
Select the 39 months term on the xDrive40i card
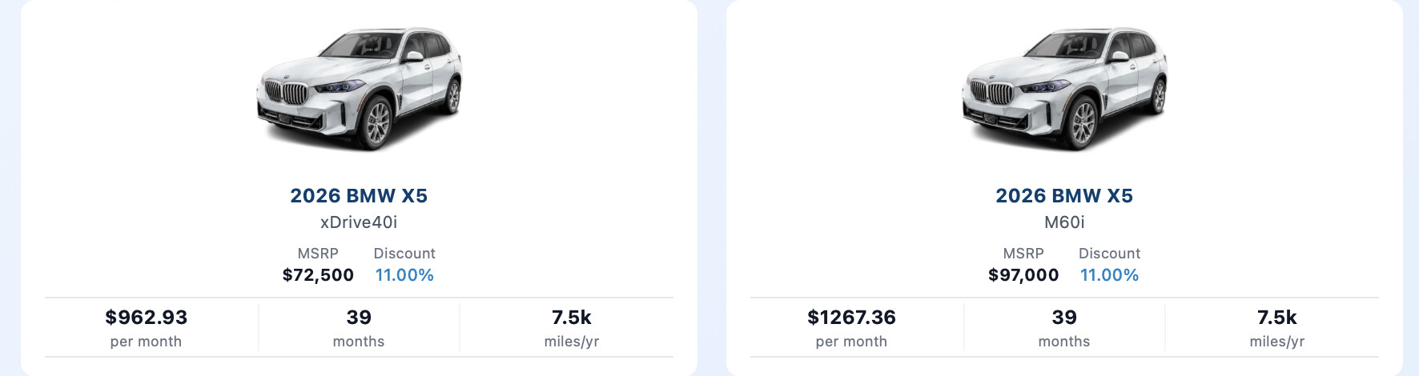point(359,318)
